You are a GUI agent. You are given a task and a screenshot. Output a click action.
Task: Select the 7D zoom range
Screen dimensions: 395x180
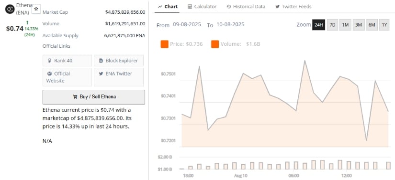pos(333,25)
